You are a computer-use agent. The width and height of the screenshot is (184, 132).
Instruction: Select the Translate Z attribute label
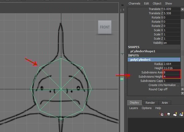(156, 13)
